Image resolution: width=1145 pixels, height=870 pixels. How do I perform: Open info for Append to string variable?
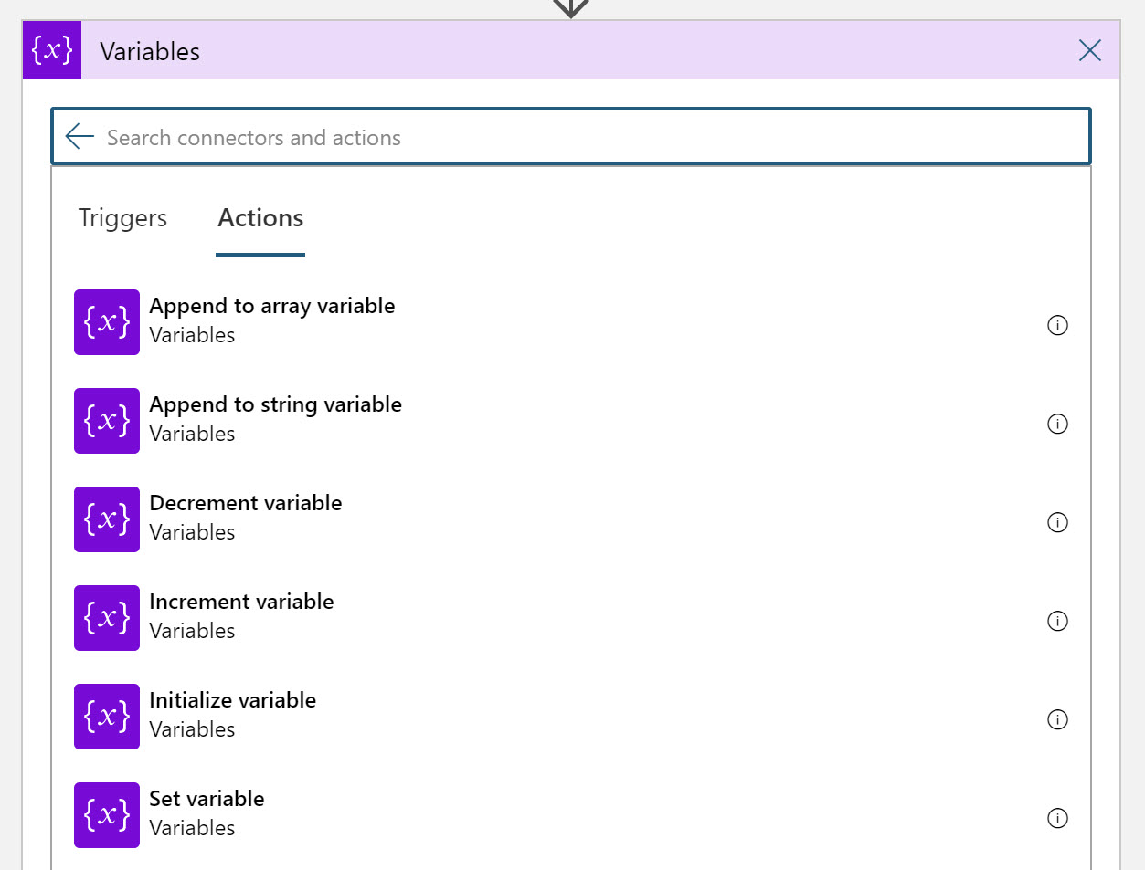pyautogui.click(x=1057, y=424)
